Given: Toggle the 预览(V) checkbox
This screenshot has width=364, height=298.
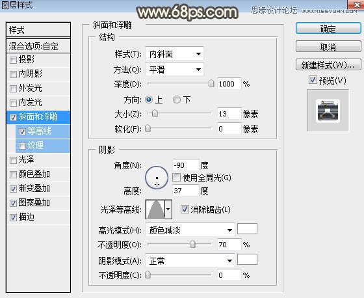Looking at the screenshot, I should click(313, 80).
